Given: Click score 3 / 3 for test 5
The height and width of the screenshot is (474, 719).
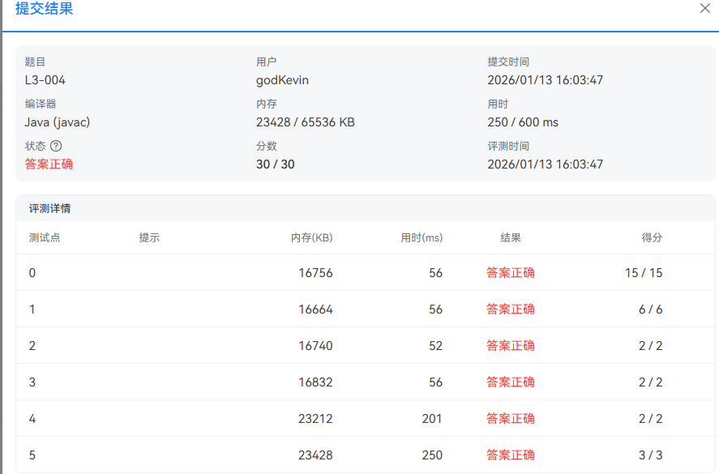Looking at the screenshot, I should click(x=651, y=455).
